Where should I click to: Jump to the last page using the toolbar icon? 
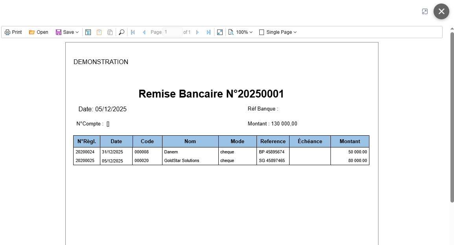point(208,32)
